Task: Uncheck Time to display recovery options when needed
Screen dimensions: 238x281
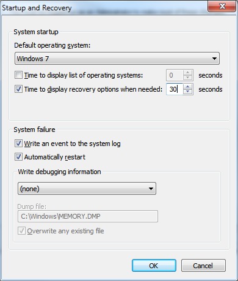Action: click(18, 89)
